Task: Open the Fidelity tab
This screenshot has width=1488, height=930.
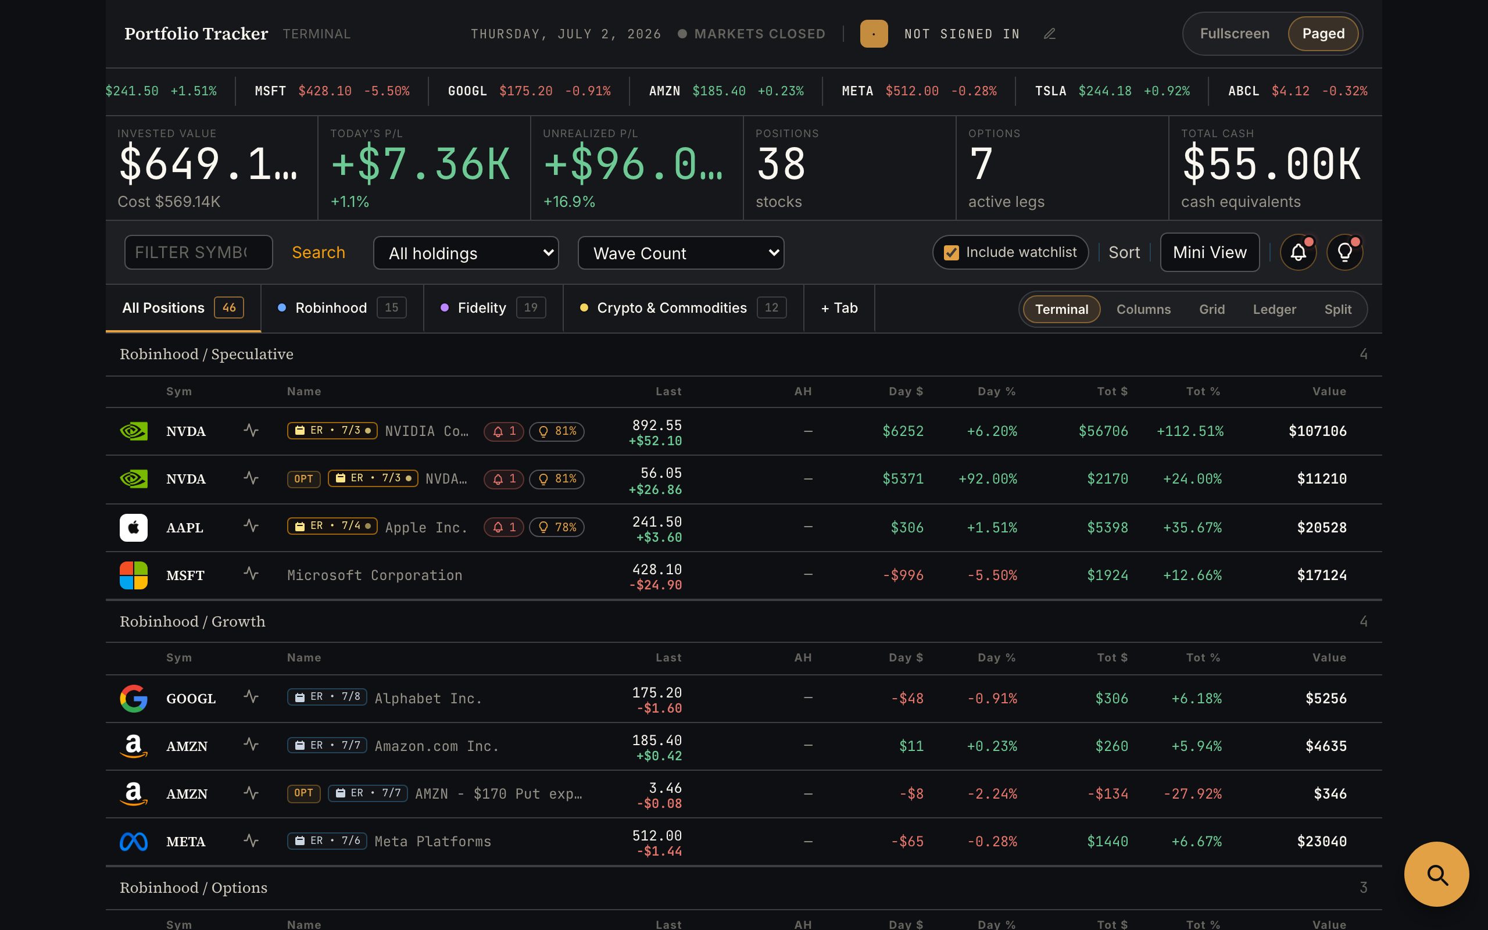Action: pos(493,308)
